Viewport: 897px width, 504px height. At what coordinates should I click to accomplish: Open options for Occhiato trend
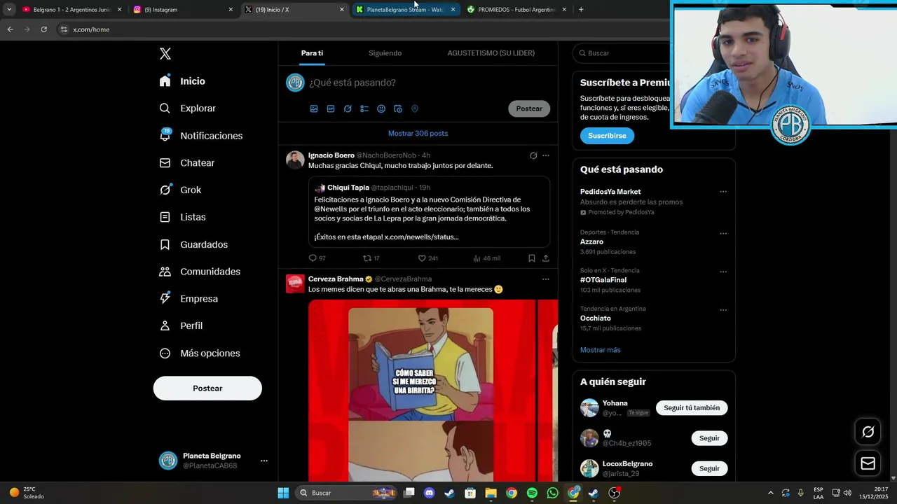(723, 310)
